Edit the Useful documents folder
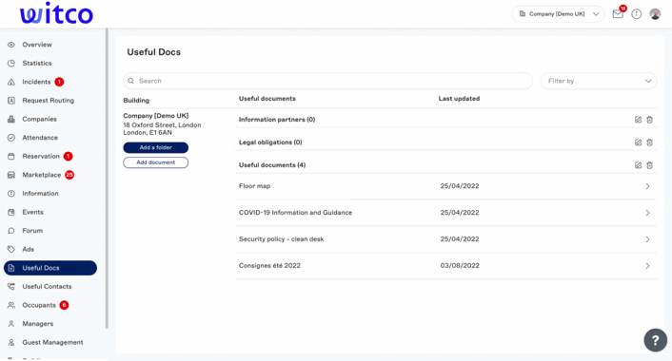 (638, 165)
